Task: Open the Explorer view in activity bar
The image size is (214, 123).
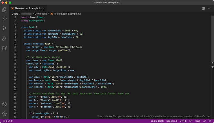Action: (x=4, y=10)
